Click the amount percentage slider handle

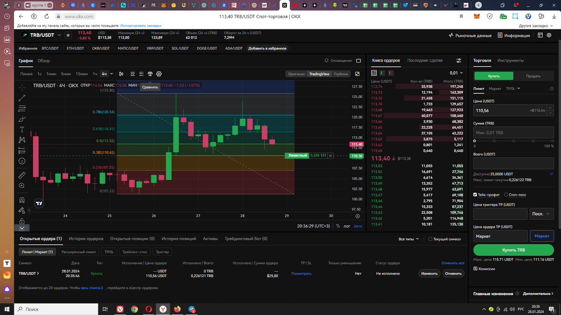click(475, 140)
